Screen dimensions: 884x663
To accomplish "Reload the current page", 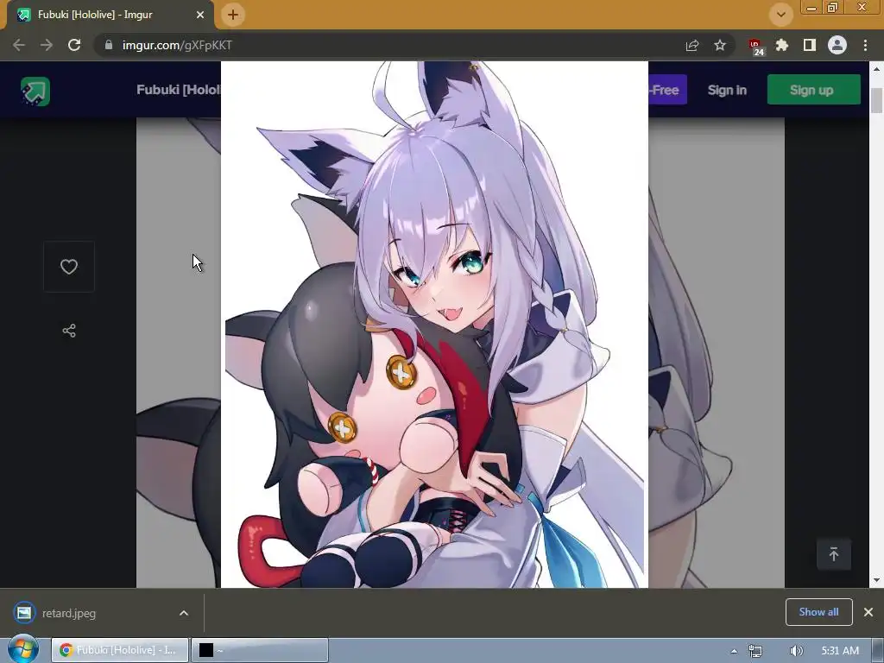I will [74, 45].
